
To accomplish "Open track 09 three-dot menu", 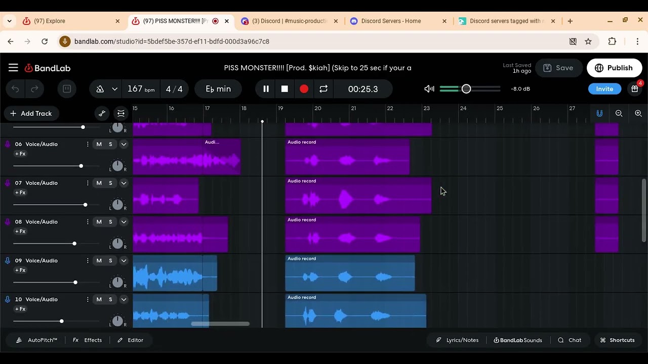I will coord(88,261).
